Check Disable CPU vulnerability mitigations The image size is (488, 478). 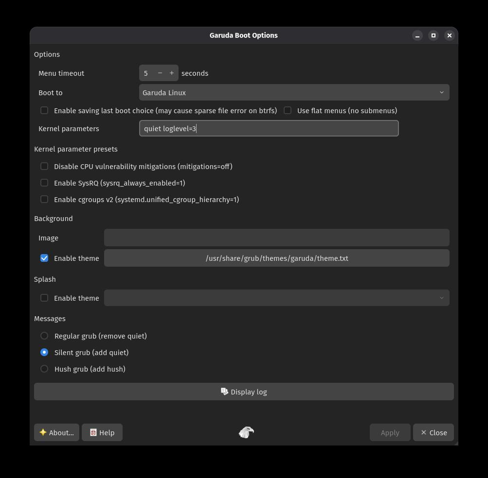(44, 166)
